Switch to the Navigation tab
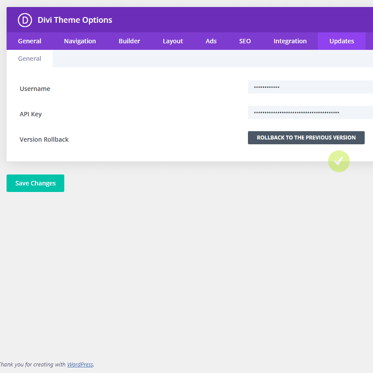Viewport: 373px width, 373px height. pos(80,41)
